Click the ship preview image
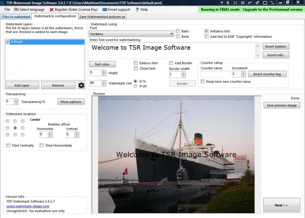Screen dimensions: 305x218 tap(176, 155)
